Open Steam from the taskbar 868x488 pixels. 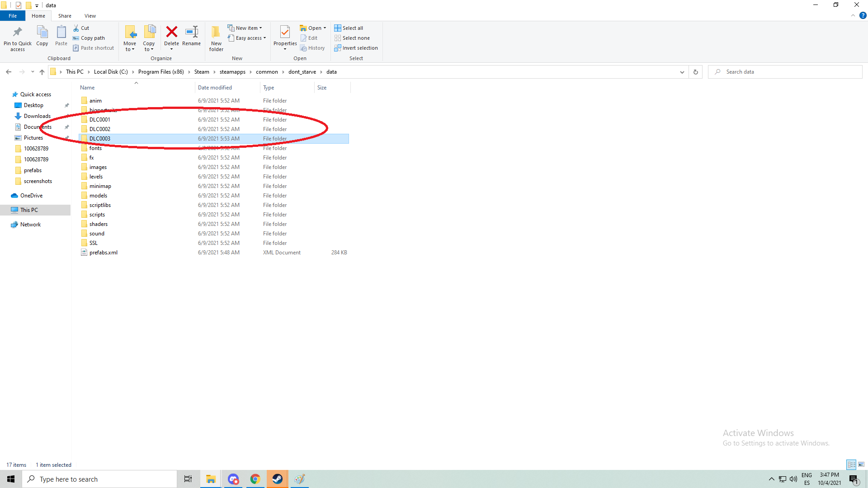click(277, 479)
